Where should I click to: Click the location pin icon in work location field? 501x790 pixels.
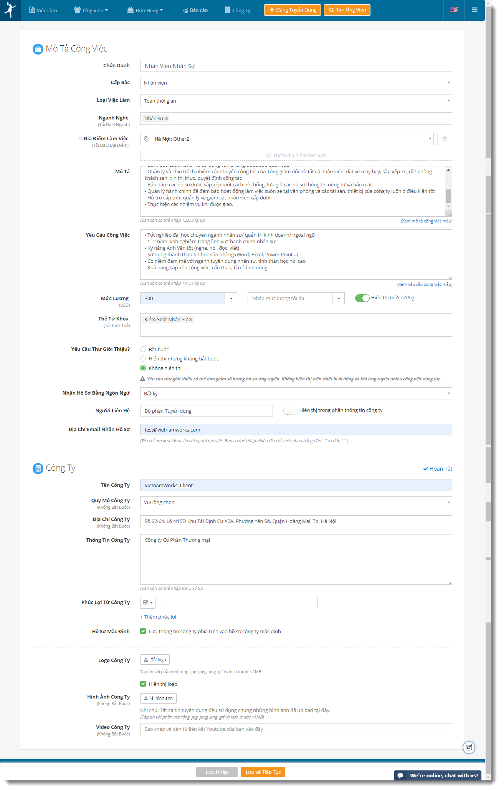[x=146, y=139]
